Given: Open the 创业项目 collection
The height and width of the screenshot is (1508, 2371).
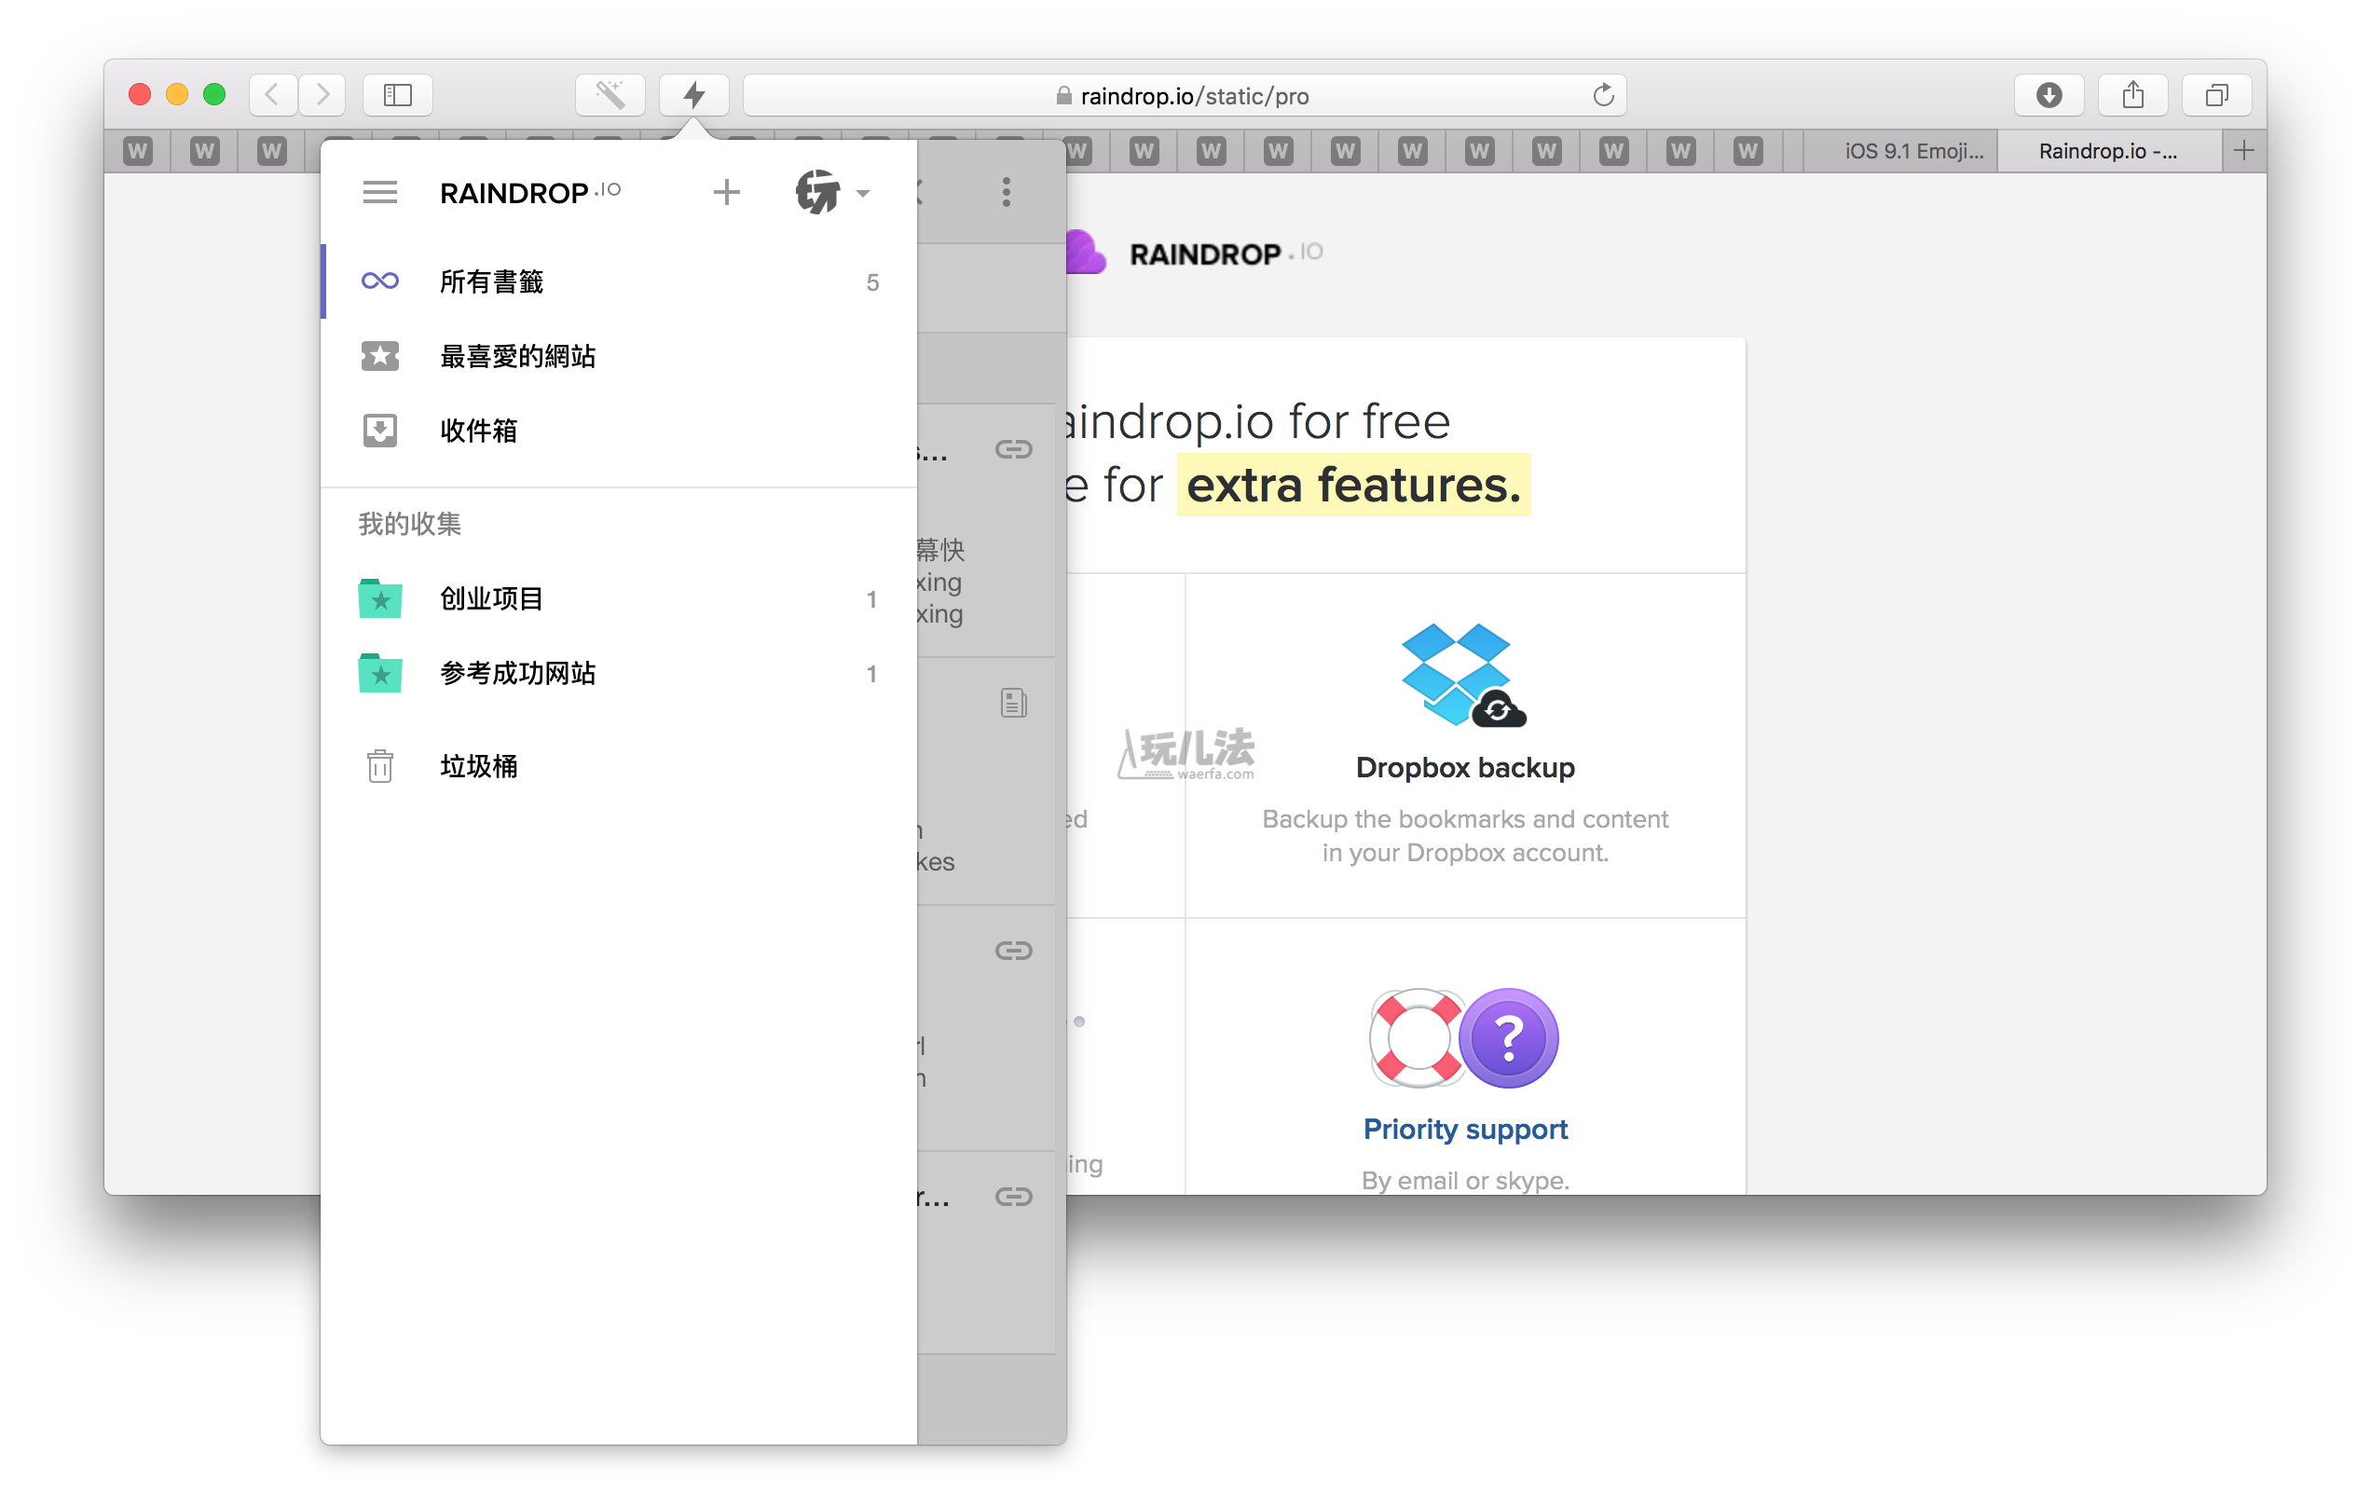Looking at the screenshot, I should pyautogui.click(x=618, y=598).
